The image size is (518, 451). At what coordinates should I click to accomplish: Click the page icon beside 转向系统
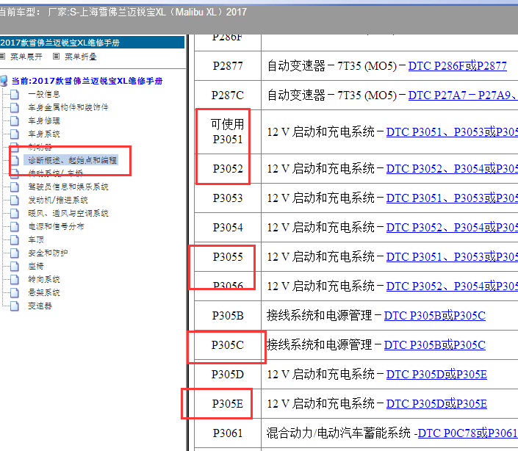(x=14, y=279)
